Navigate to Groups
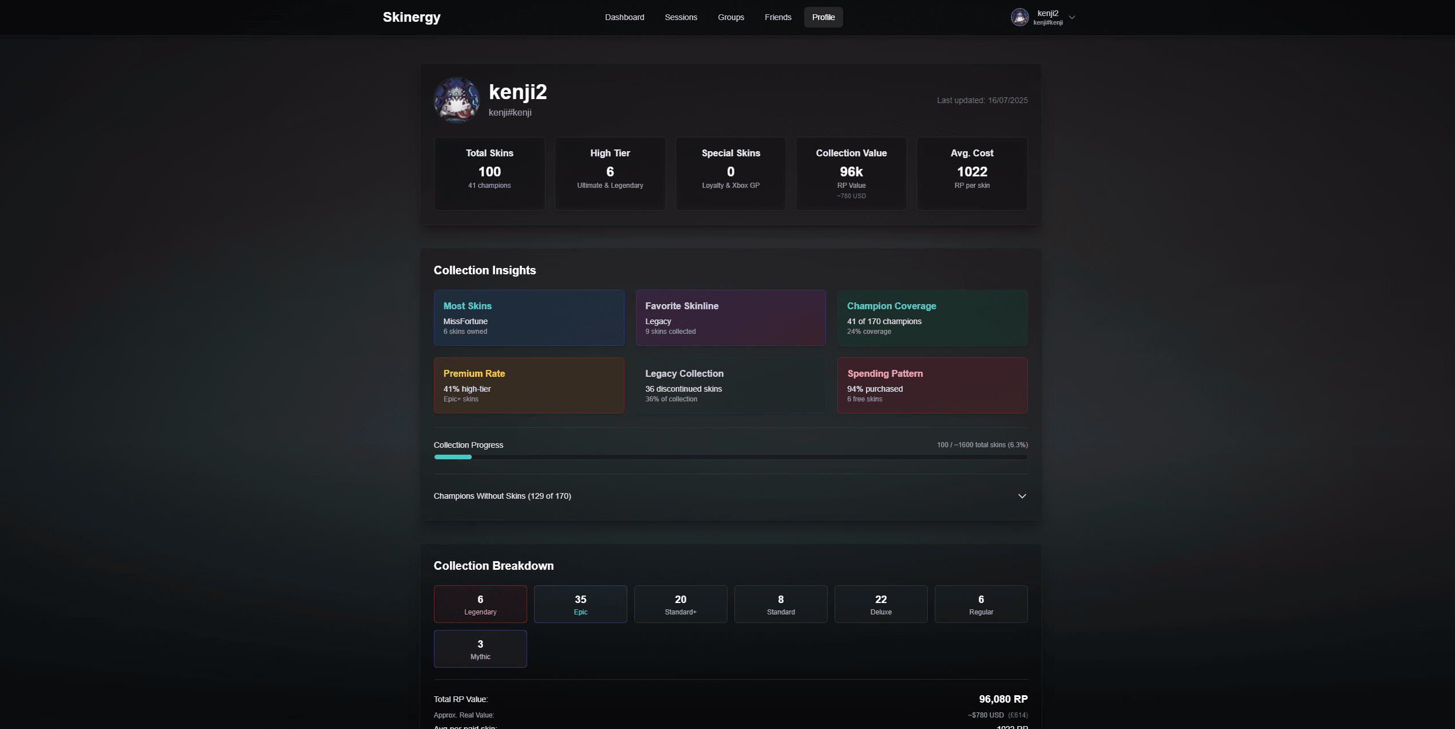This screenshot has width=1455, height=729. pos(731,17)
